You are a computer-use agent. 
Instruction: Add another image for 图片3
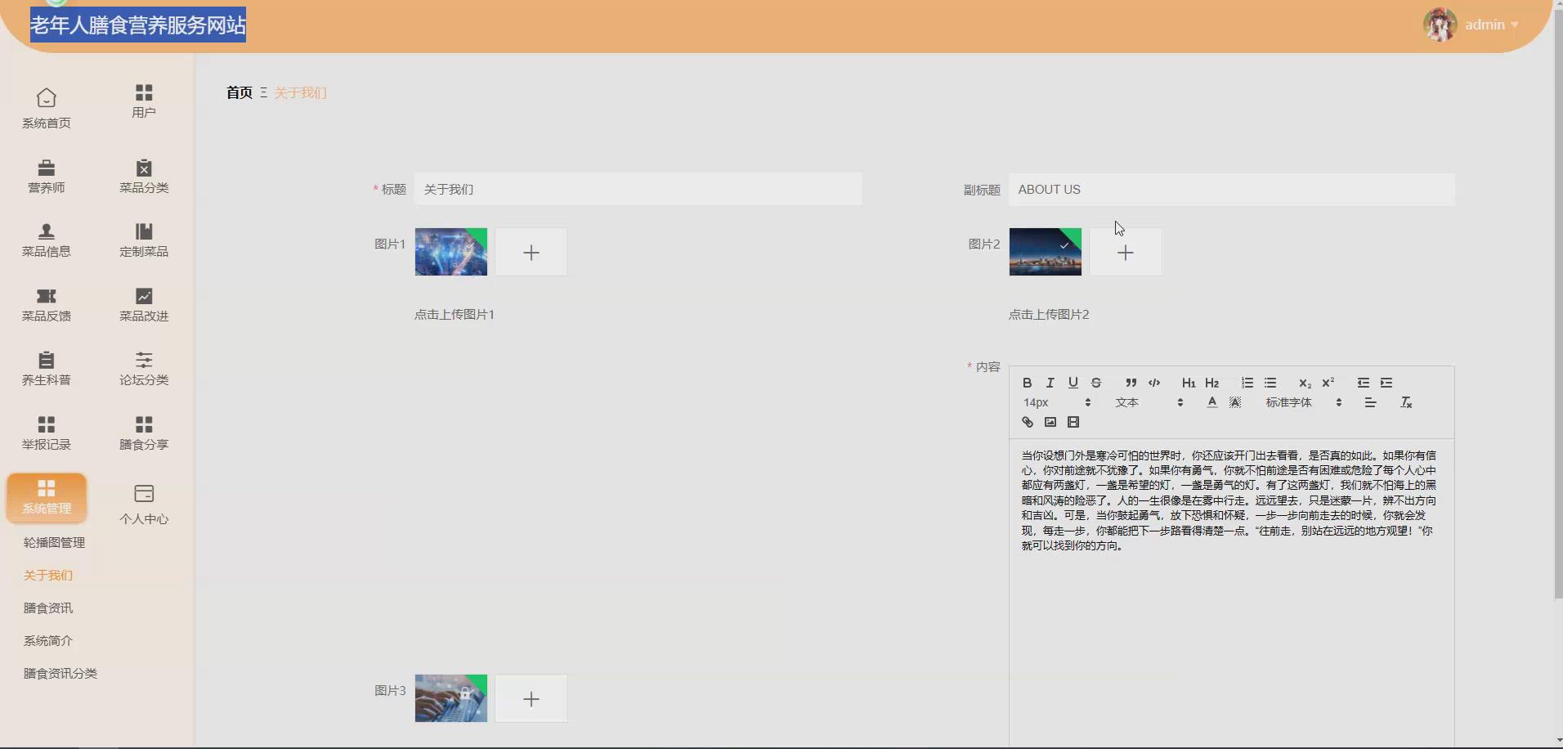pyautogui.click(x=531, y=698)
